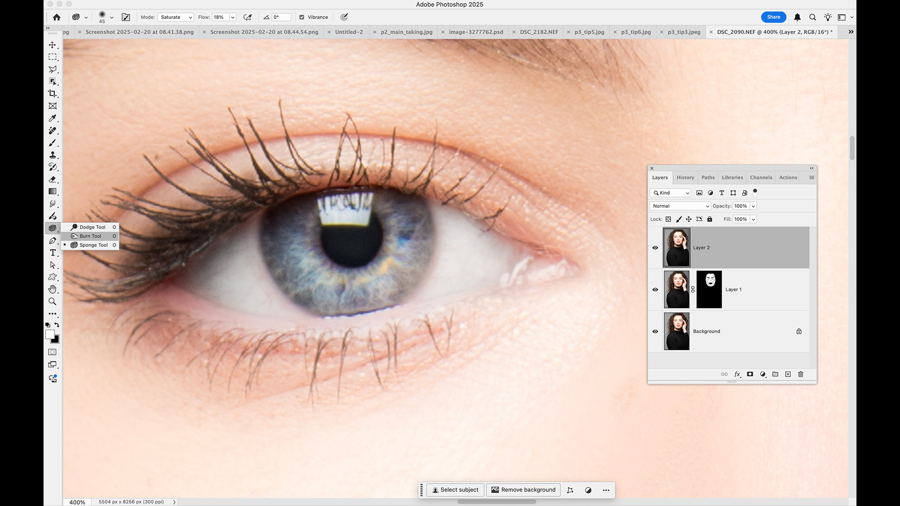Select the Eyedropper tool

pos(53,118)
